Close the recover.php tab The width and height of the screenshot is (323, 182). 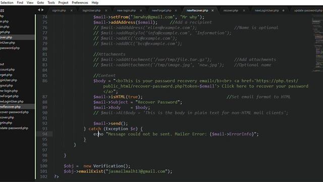[x=244, y=11]
